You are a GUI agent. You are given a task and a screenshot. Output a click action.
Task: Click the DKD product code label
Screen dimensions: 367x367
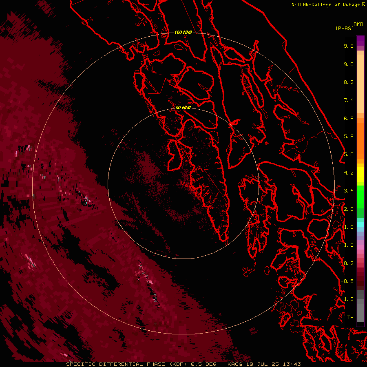pyautogui.click(x=358, y=24)
